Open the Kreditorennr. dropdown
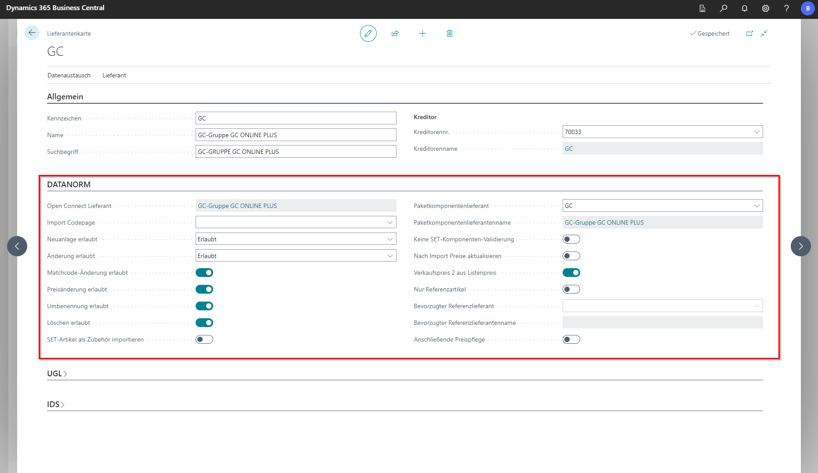 click(x=756, y=132)
